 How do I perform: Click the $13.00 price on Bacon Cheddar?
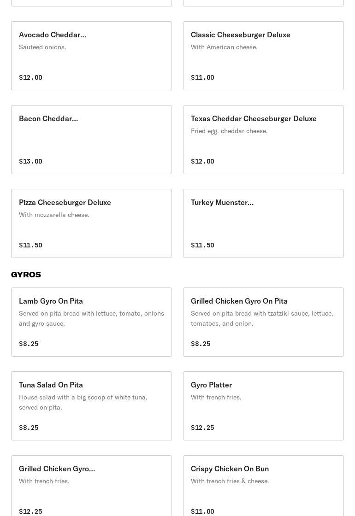tap(30, 161)
